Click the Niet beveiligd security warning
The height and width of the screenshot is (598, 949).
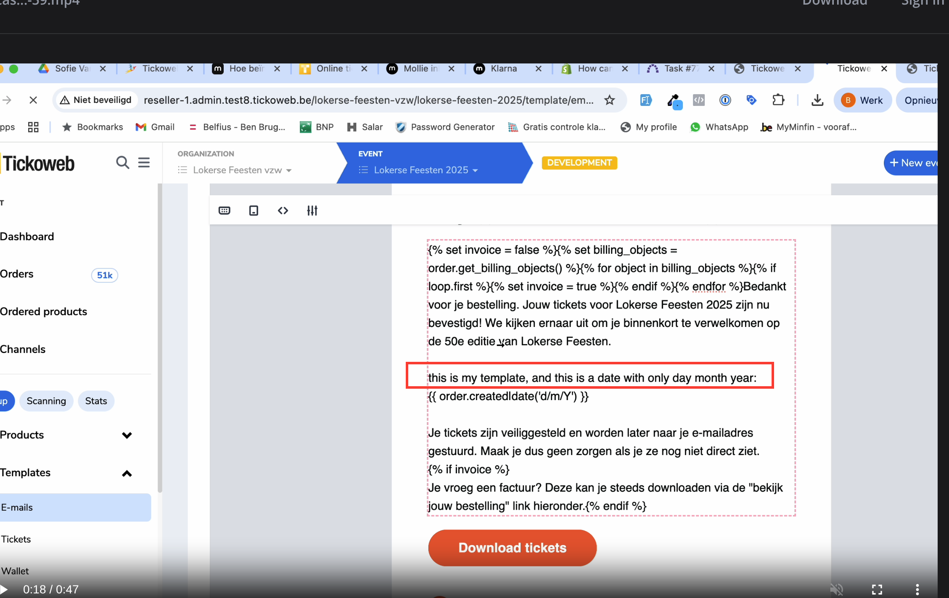coord(96,100)
